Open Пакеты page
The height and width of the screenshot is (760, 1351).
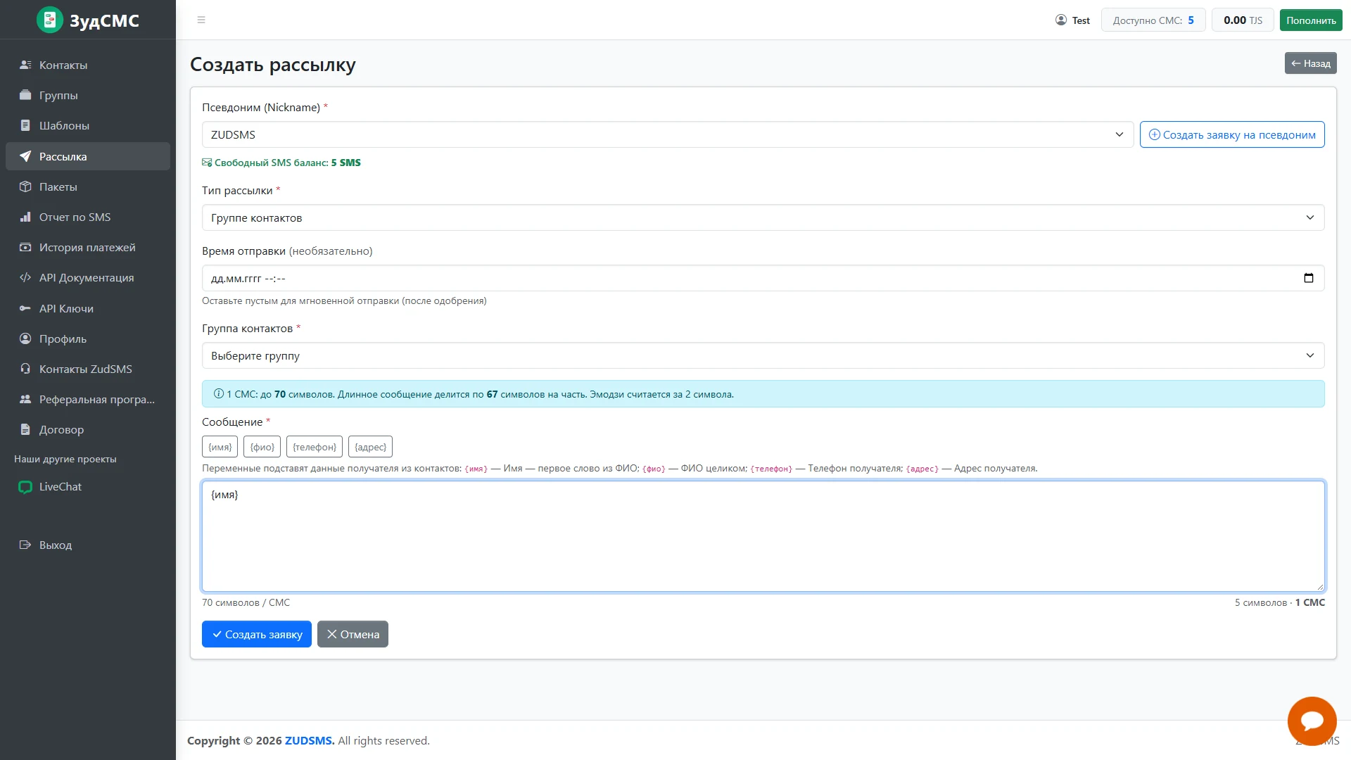point(88,186)
